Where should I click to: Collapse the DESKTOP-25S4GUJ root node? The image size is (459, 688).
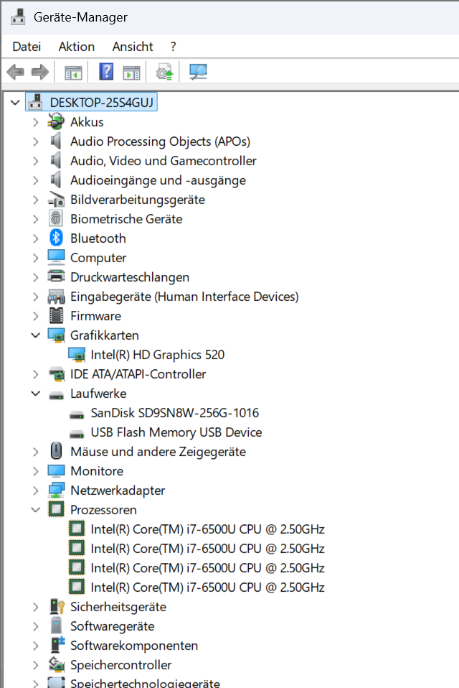coord(15,103)
